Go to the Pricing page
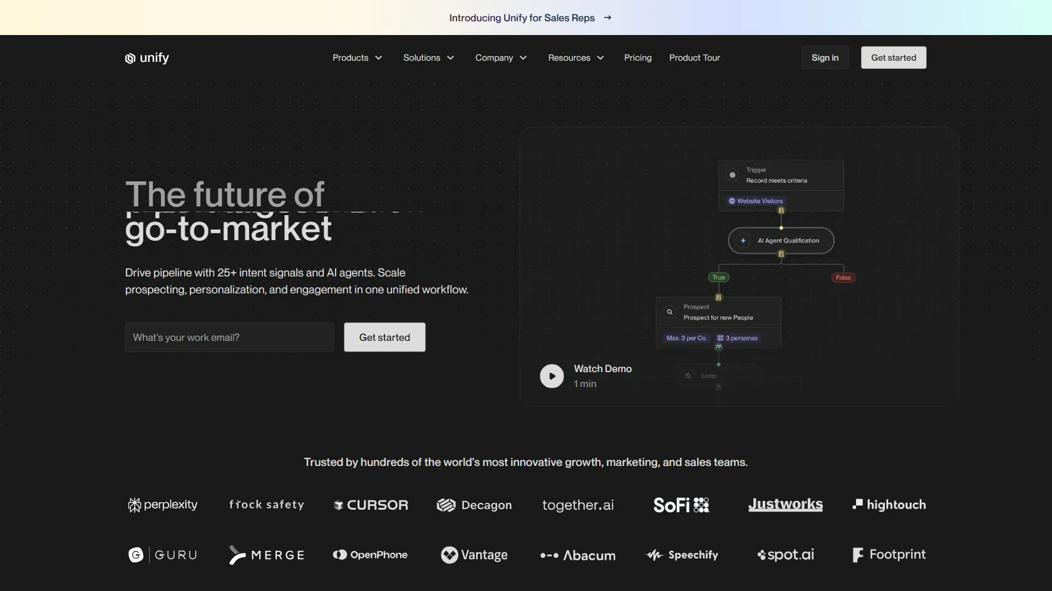1052x591 pixels. [x=637, y=58]
